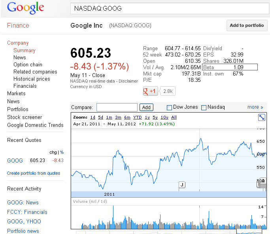
Task: Open Related companies page
Action: [35, 72]
